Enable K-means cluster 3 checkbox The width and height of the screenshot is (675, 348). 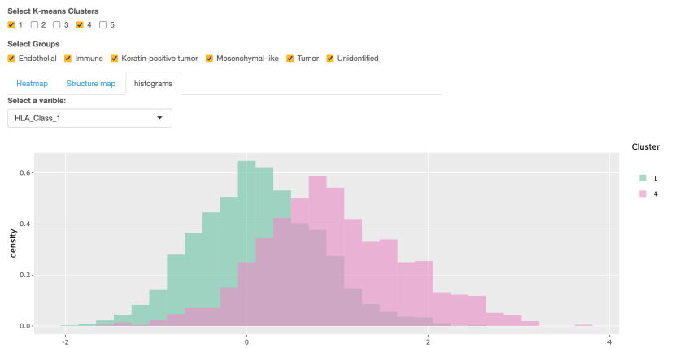pyautogui.click(x=57, y=24)
